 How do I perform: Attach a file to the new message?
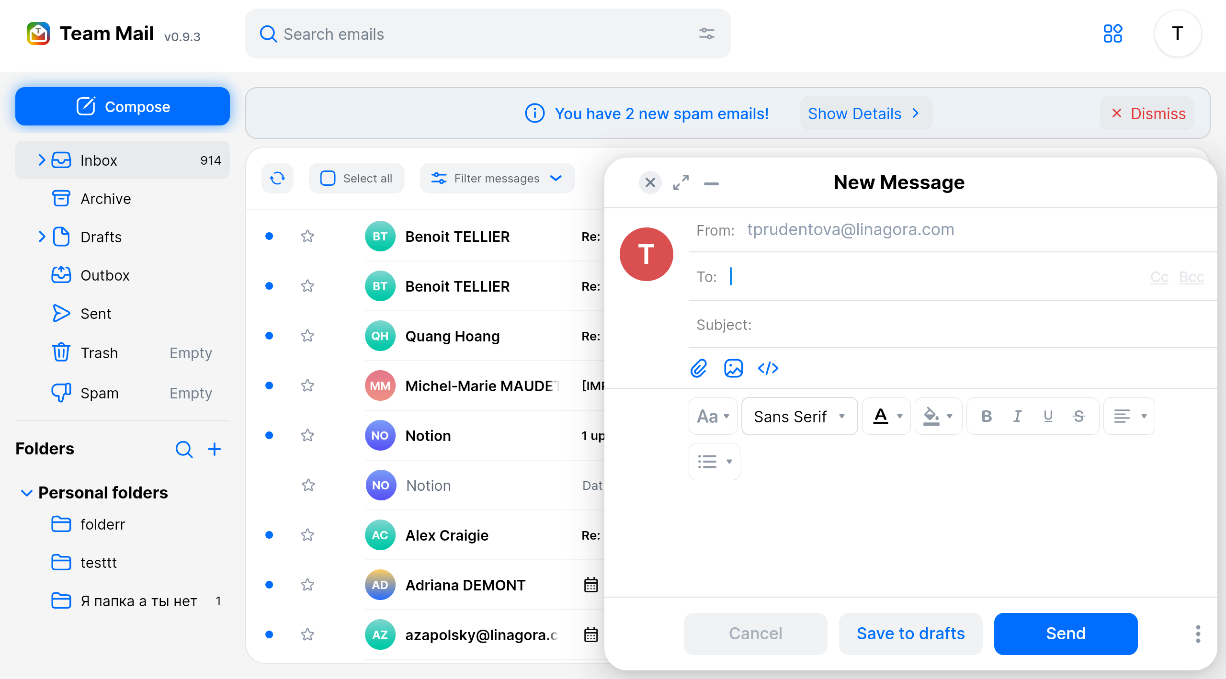699,368
